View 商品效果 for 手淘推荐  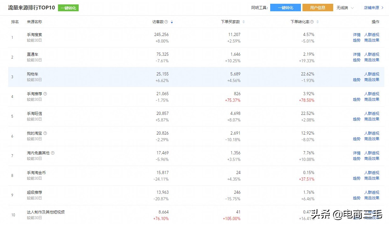372,100
